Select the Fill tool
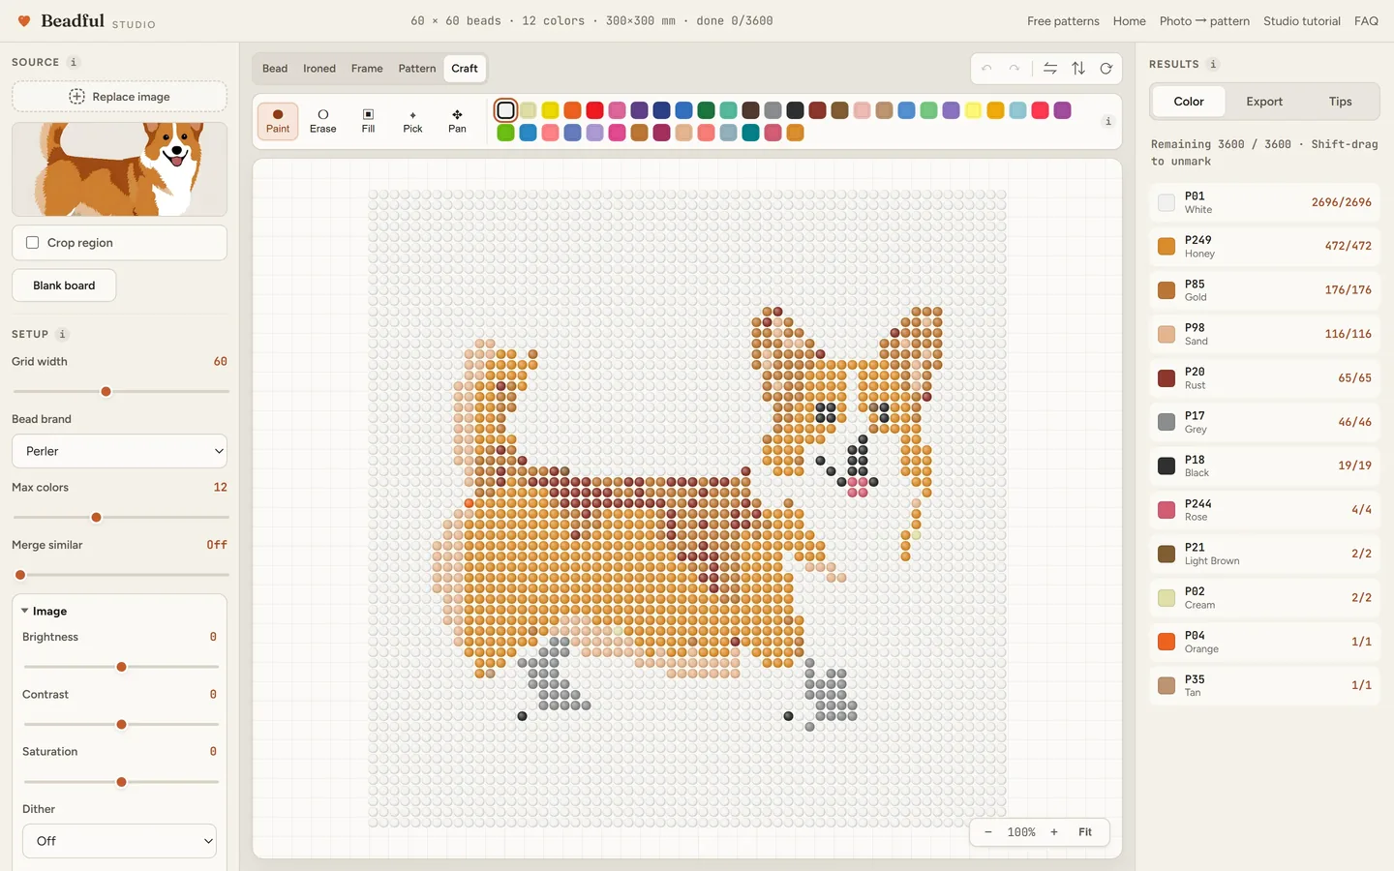1394x871 pixels. coord(368,121)
